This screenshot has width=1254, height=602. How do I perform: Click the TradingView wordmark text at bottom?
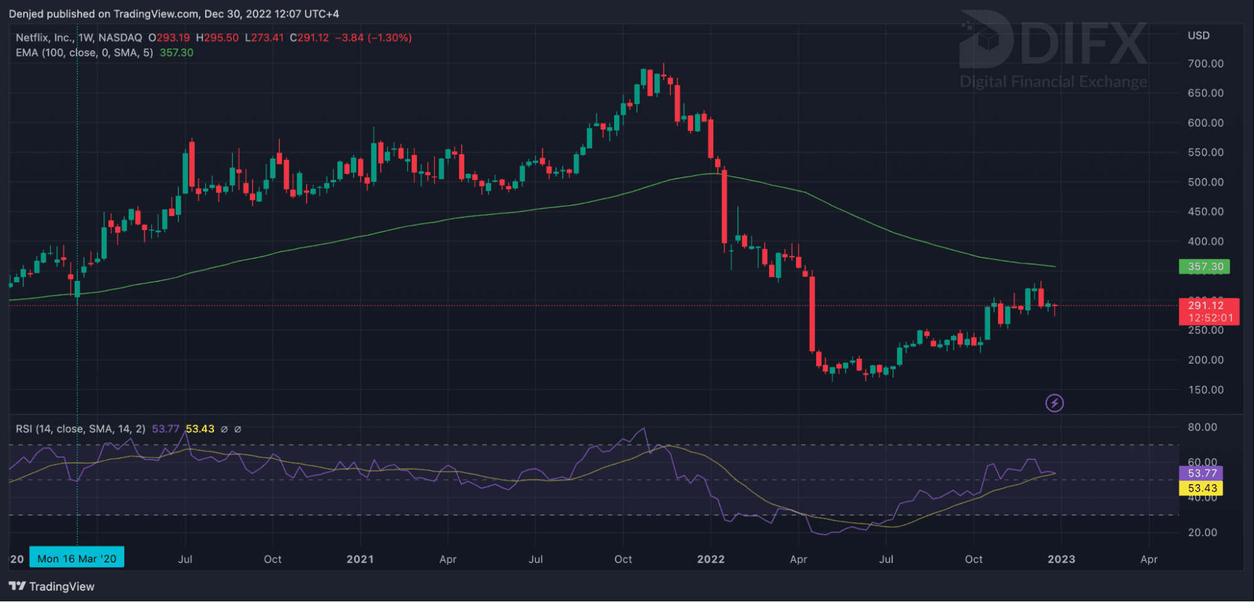(x=61, y=586)
